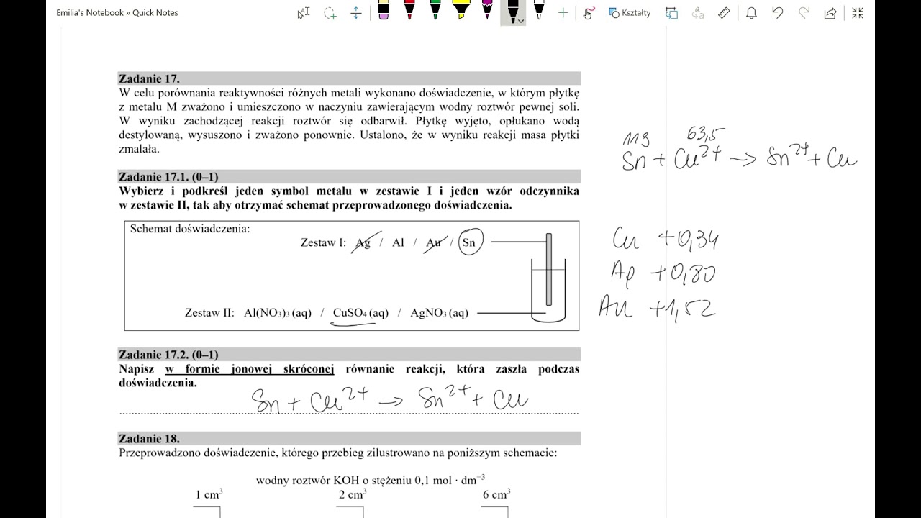
Task: Click the 'Zadanie 17.1. (0–1)' heading
Action: pos(168,176)
